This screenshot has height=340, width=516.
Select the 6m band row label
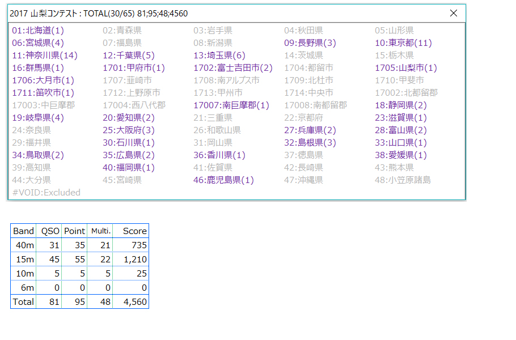point(23,287)
